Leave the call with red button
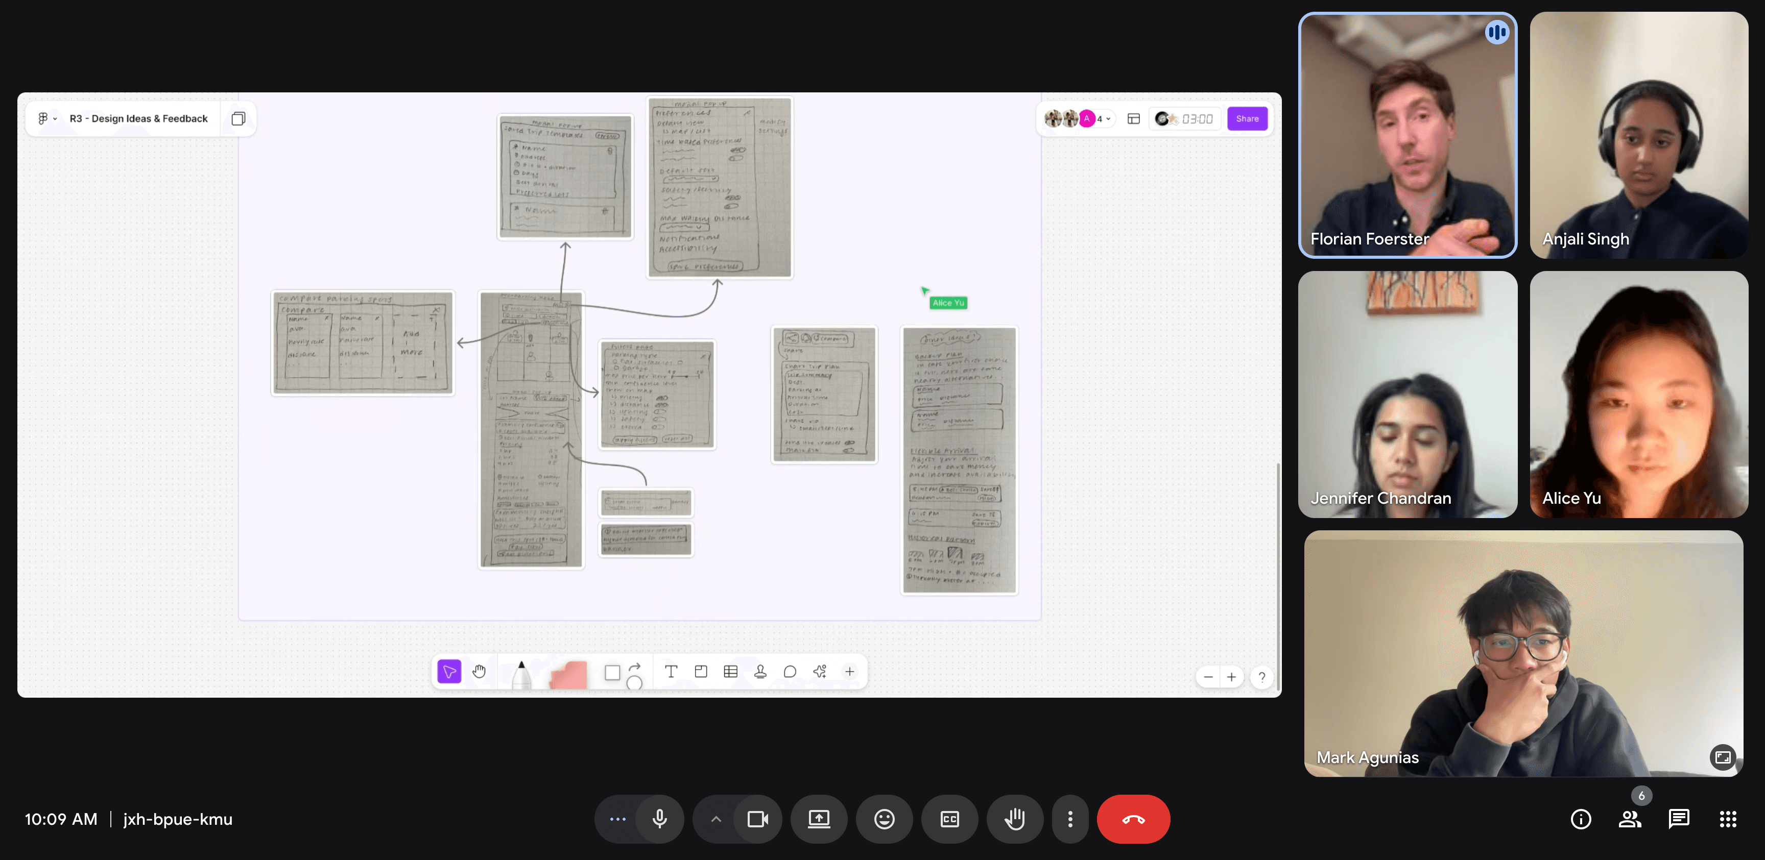 tap(1133, 819)
